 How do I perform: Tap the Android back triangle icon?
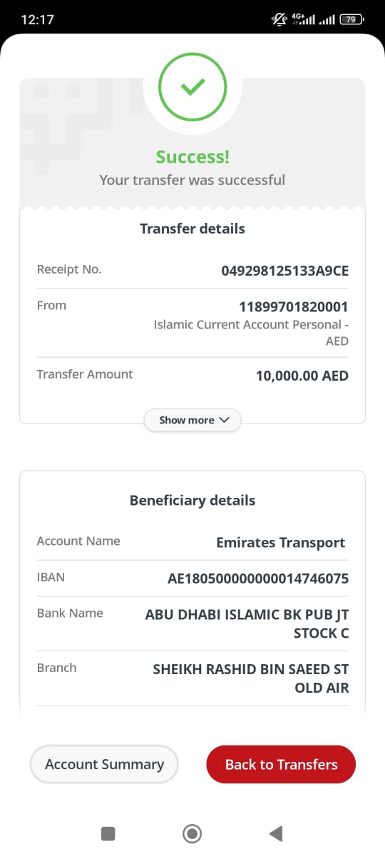click(276, 833)
